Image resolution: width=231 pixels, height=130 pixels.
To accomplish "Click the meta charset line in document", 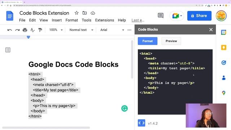I will click(x=53, y=85).
